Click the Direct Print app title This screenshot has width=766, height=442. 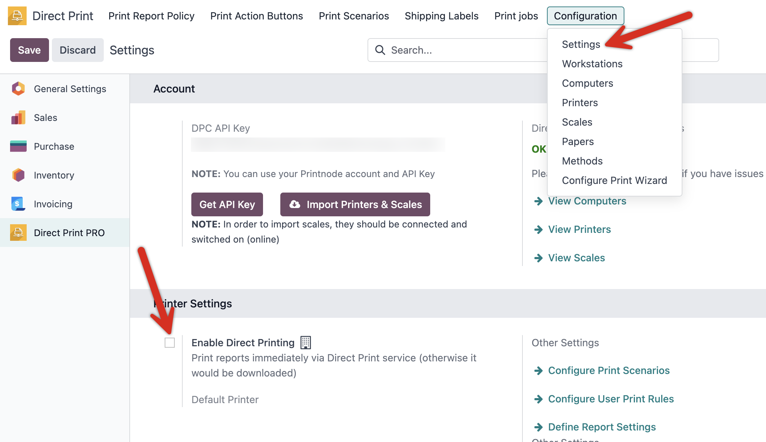click(63, 16)
